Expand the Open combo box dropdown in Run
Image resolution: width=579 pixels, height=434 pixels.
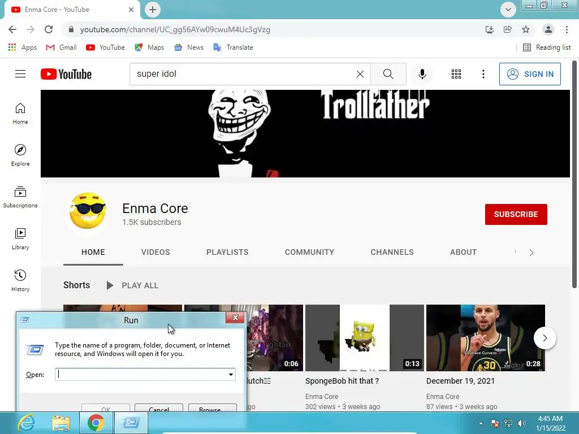pyautogui.click(x=231, y=374)
